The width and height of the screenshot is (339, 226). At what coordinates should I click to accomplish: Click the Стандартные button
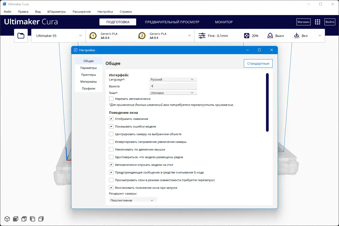point(258,63)
